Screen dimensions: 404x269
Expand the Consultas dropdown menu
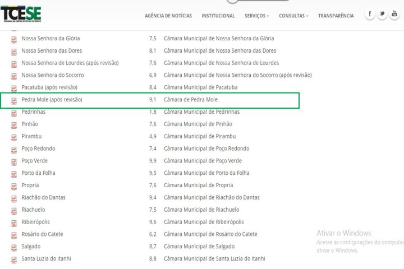(293, 16)
